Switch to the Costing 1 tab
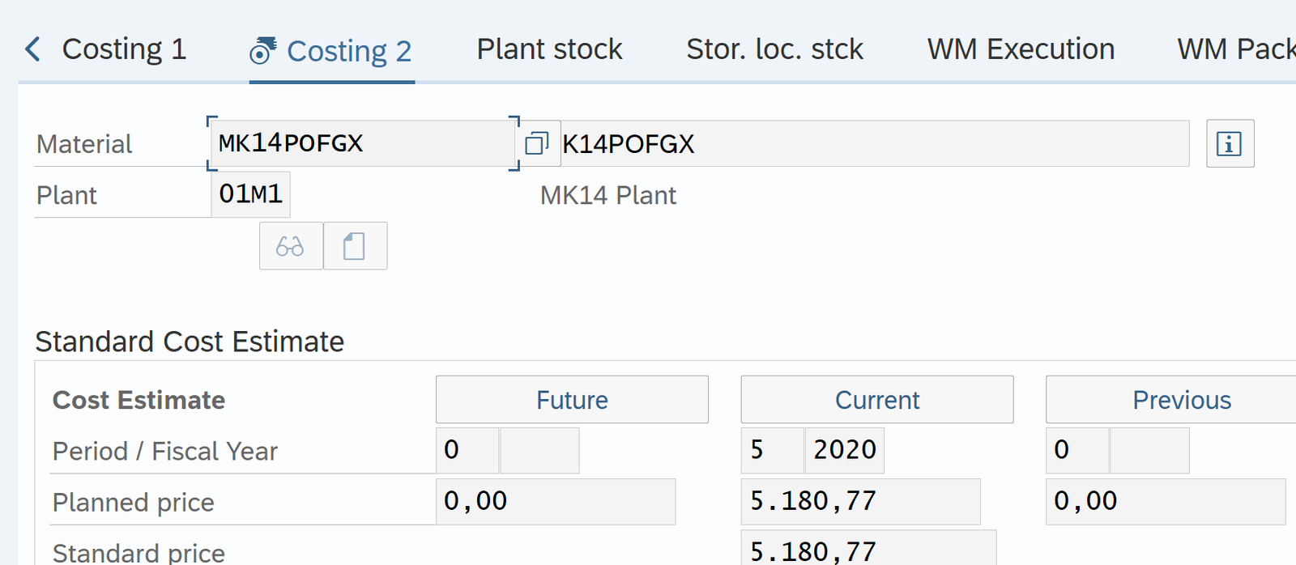 click(x=124, y=49)
